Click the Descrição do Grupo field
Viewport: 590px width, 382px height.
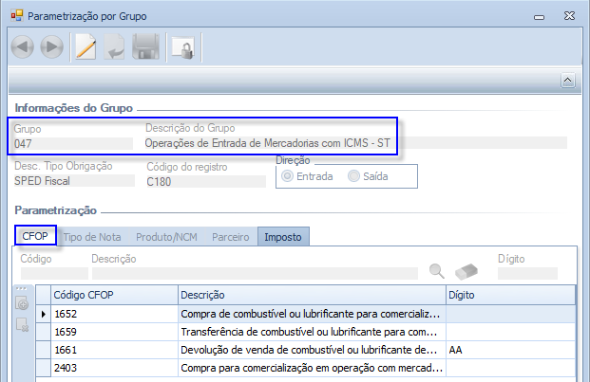pyautogui.click(x=355, y=143)
